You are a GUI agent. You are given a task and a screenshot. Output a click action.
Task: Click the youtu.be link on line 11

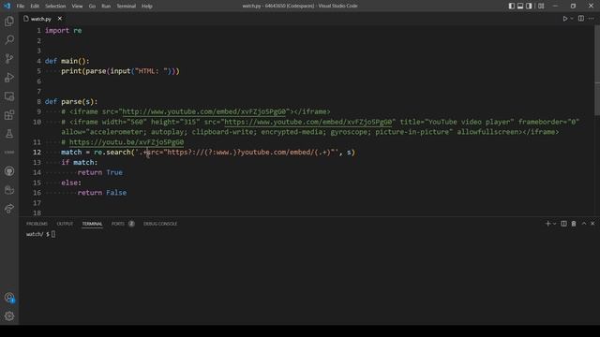[127, 142]
